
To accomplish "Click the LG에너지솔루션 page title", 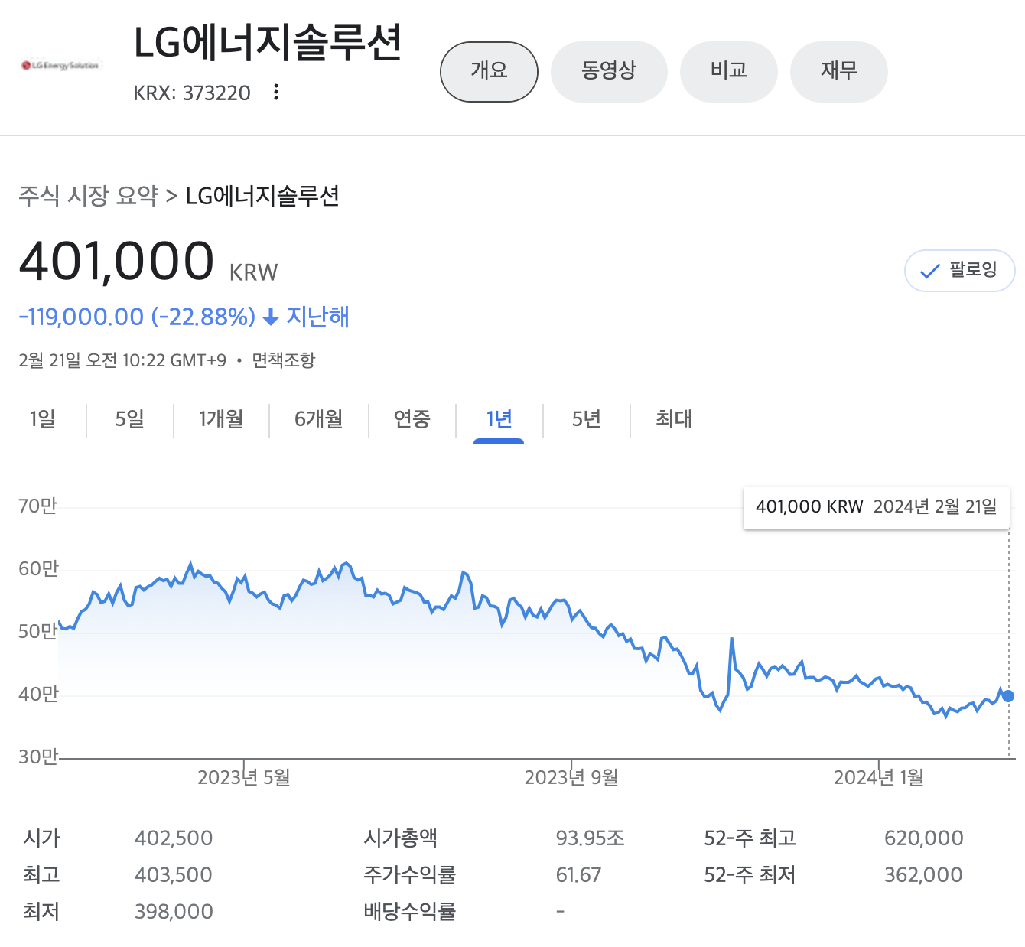I will (268, 43).
